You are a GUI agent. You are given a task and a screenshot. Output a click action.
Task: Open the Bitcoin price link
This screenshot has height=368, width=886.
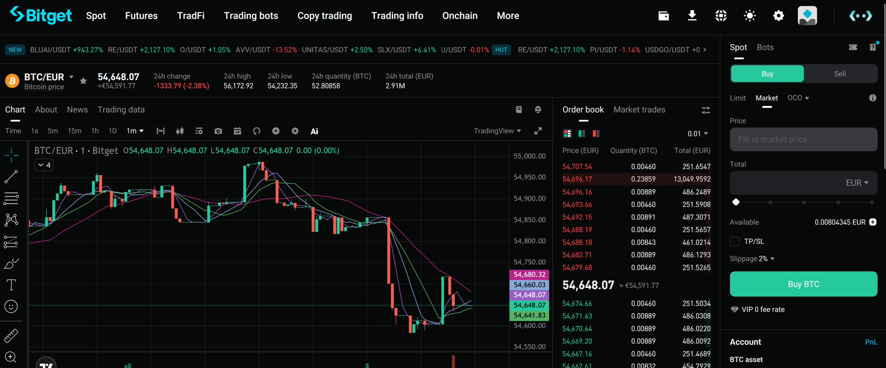tap(44, 87)
